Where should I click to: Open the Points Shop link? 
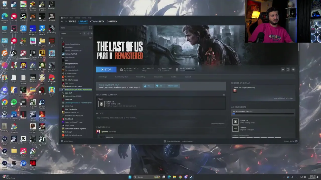click(x=141, y=77)
